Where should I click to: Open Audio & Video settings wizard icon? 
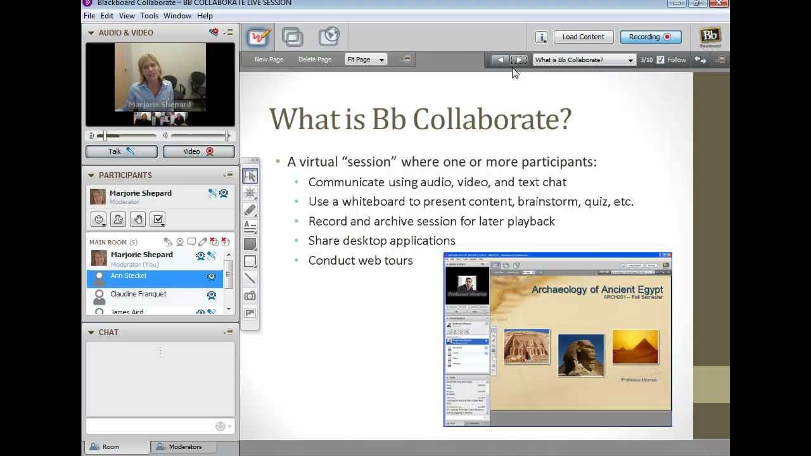214,32
